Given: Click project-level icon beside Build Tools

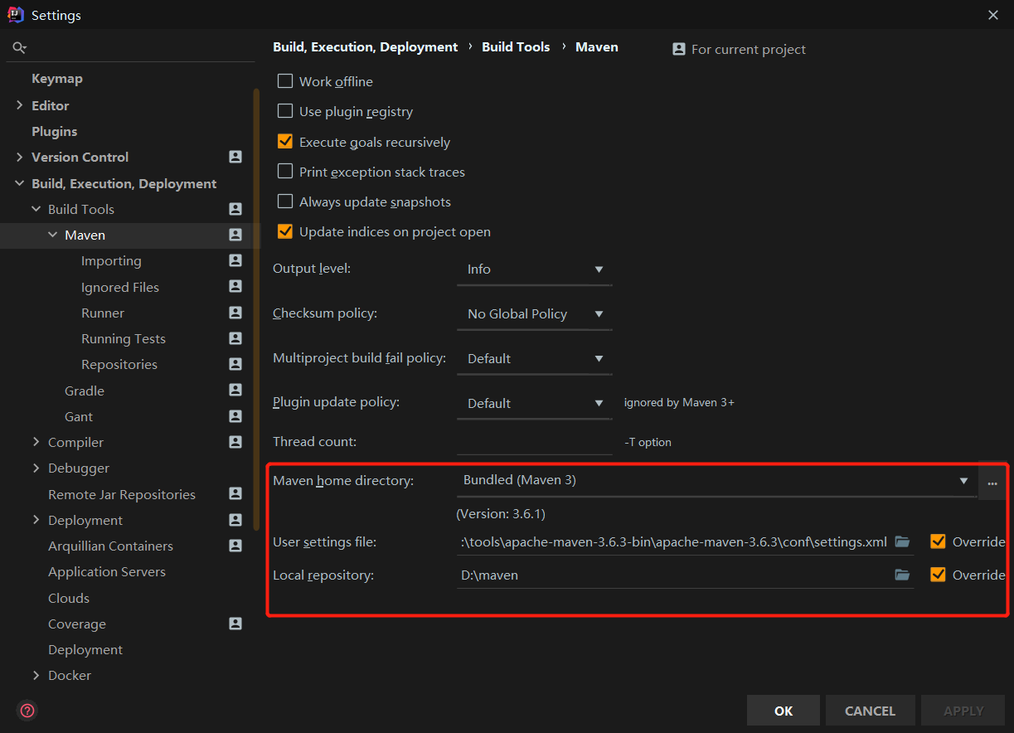Looking at the screenshot, I should 235,209.
